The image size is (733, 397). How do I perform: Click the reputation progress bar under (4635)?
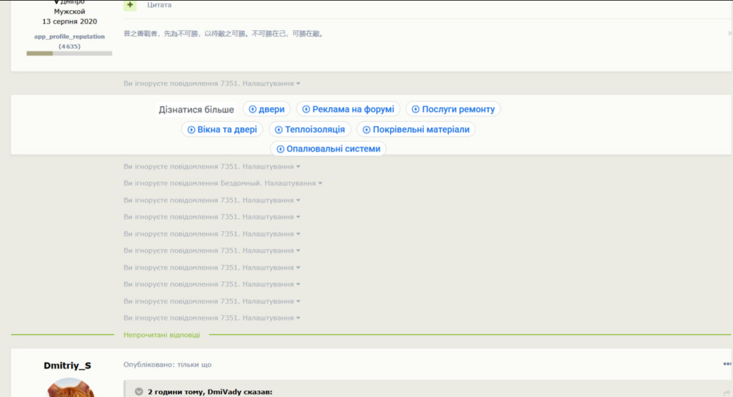[x=69, y=53]
